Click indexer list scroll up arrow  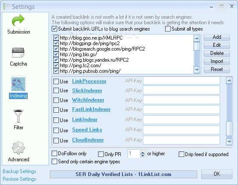[x=229, y=80]
